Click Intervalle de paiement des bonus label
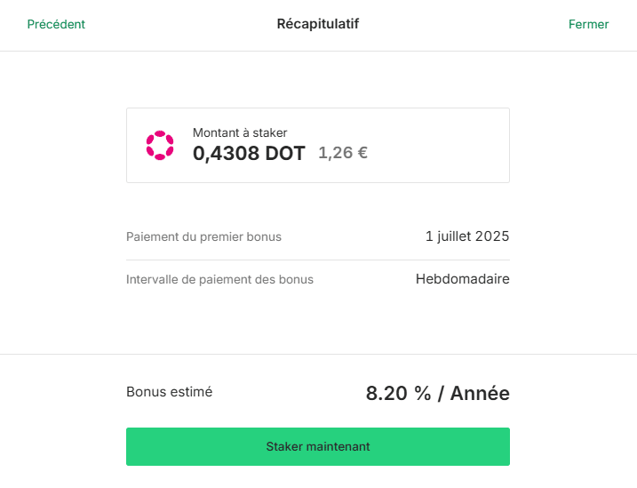The image size is (637, 488). point(219,279)
